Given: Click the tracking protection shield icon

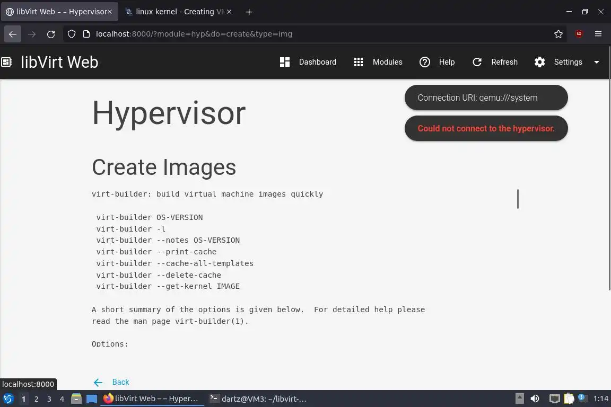Looking at the screenshot, I should pos(72,34).
